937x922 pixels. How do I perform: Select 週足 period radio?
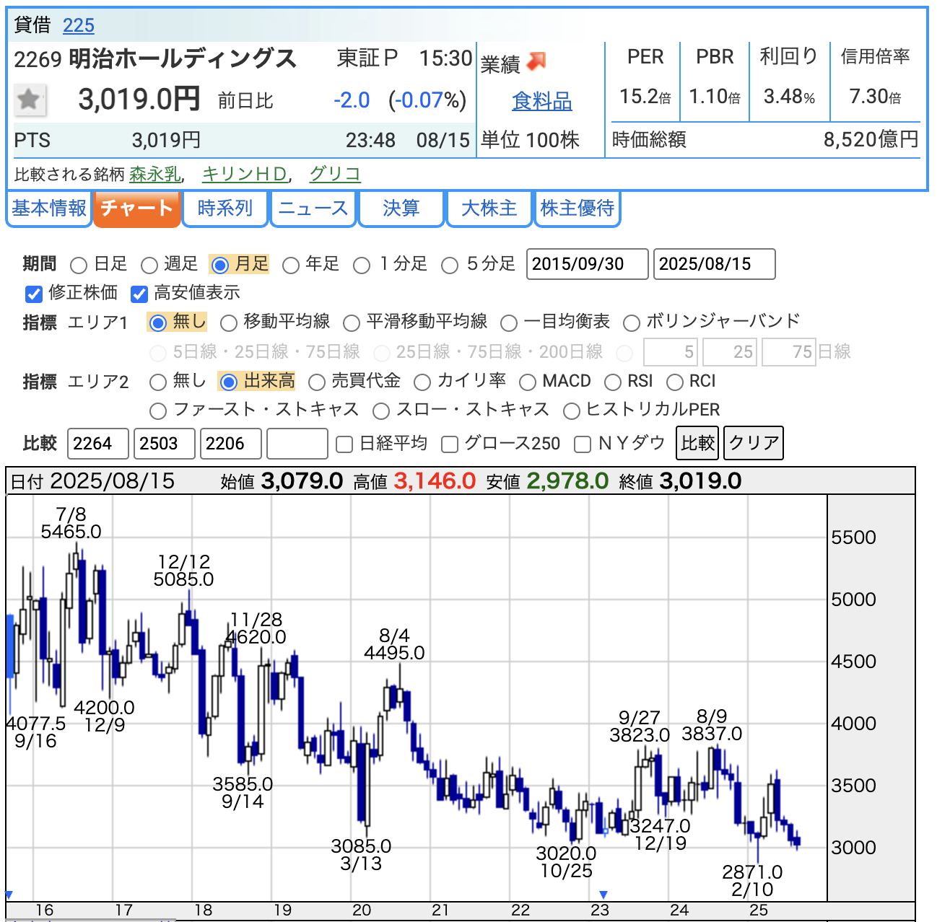coord(149,265)
